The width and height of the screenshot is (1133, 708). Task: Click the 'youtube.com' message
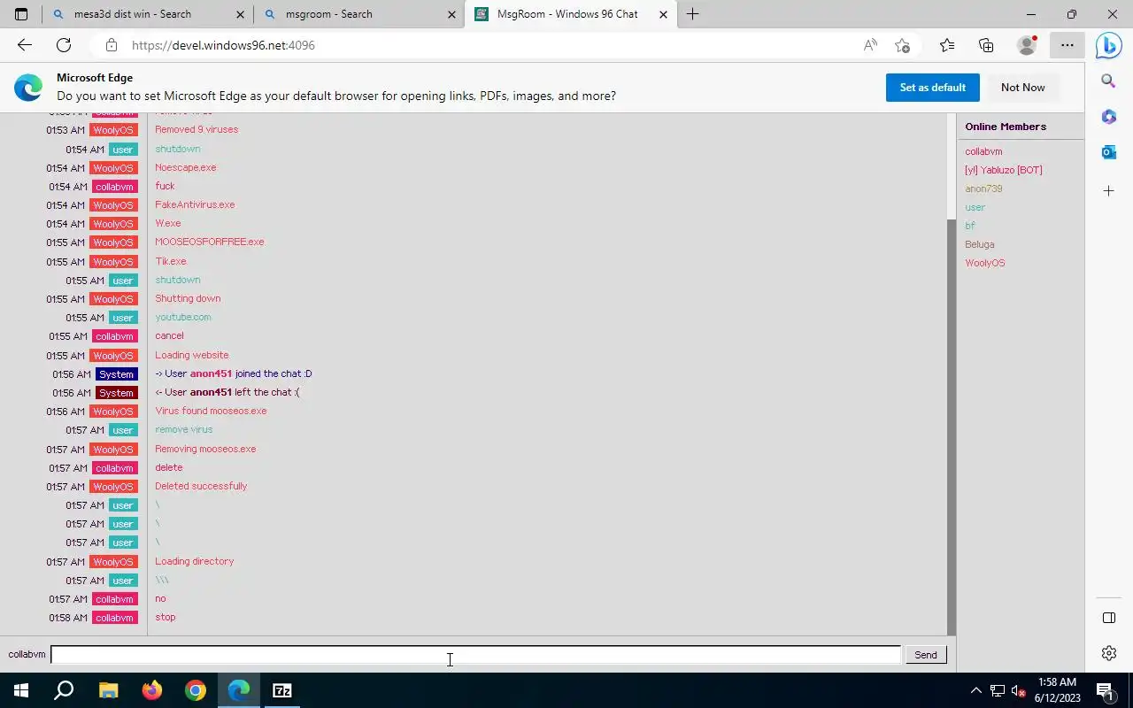(x=183, y=317)
